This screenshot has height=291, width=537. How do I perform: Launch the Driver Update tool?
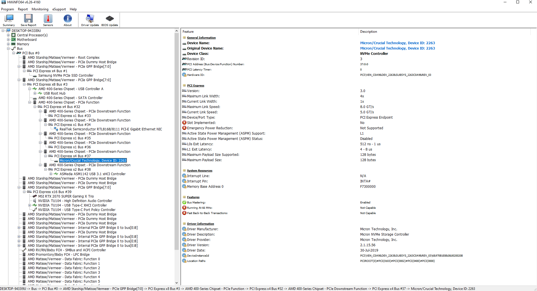90,20
